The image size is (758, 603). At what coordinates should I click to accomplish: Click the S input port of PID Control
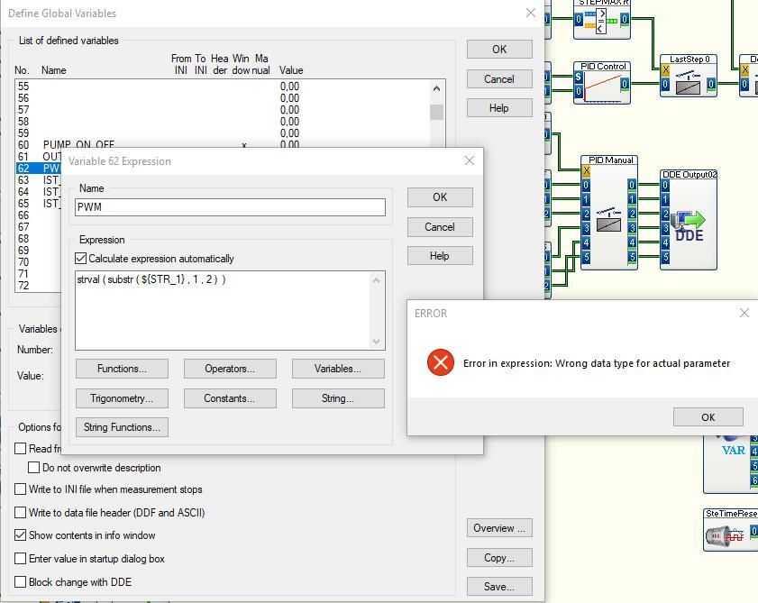click(x=578, y=77)
